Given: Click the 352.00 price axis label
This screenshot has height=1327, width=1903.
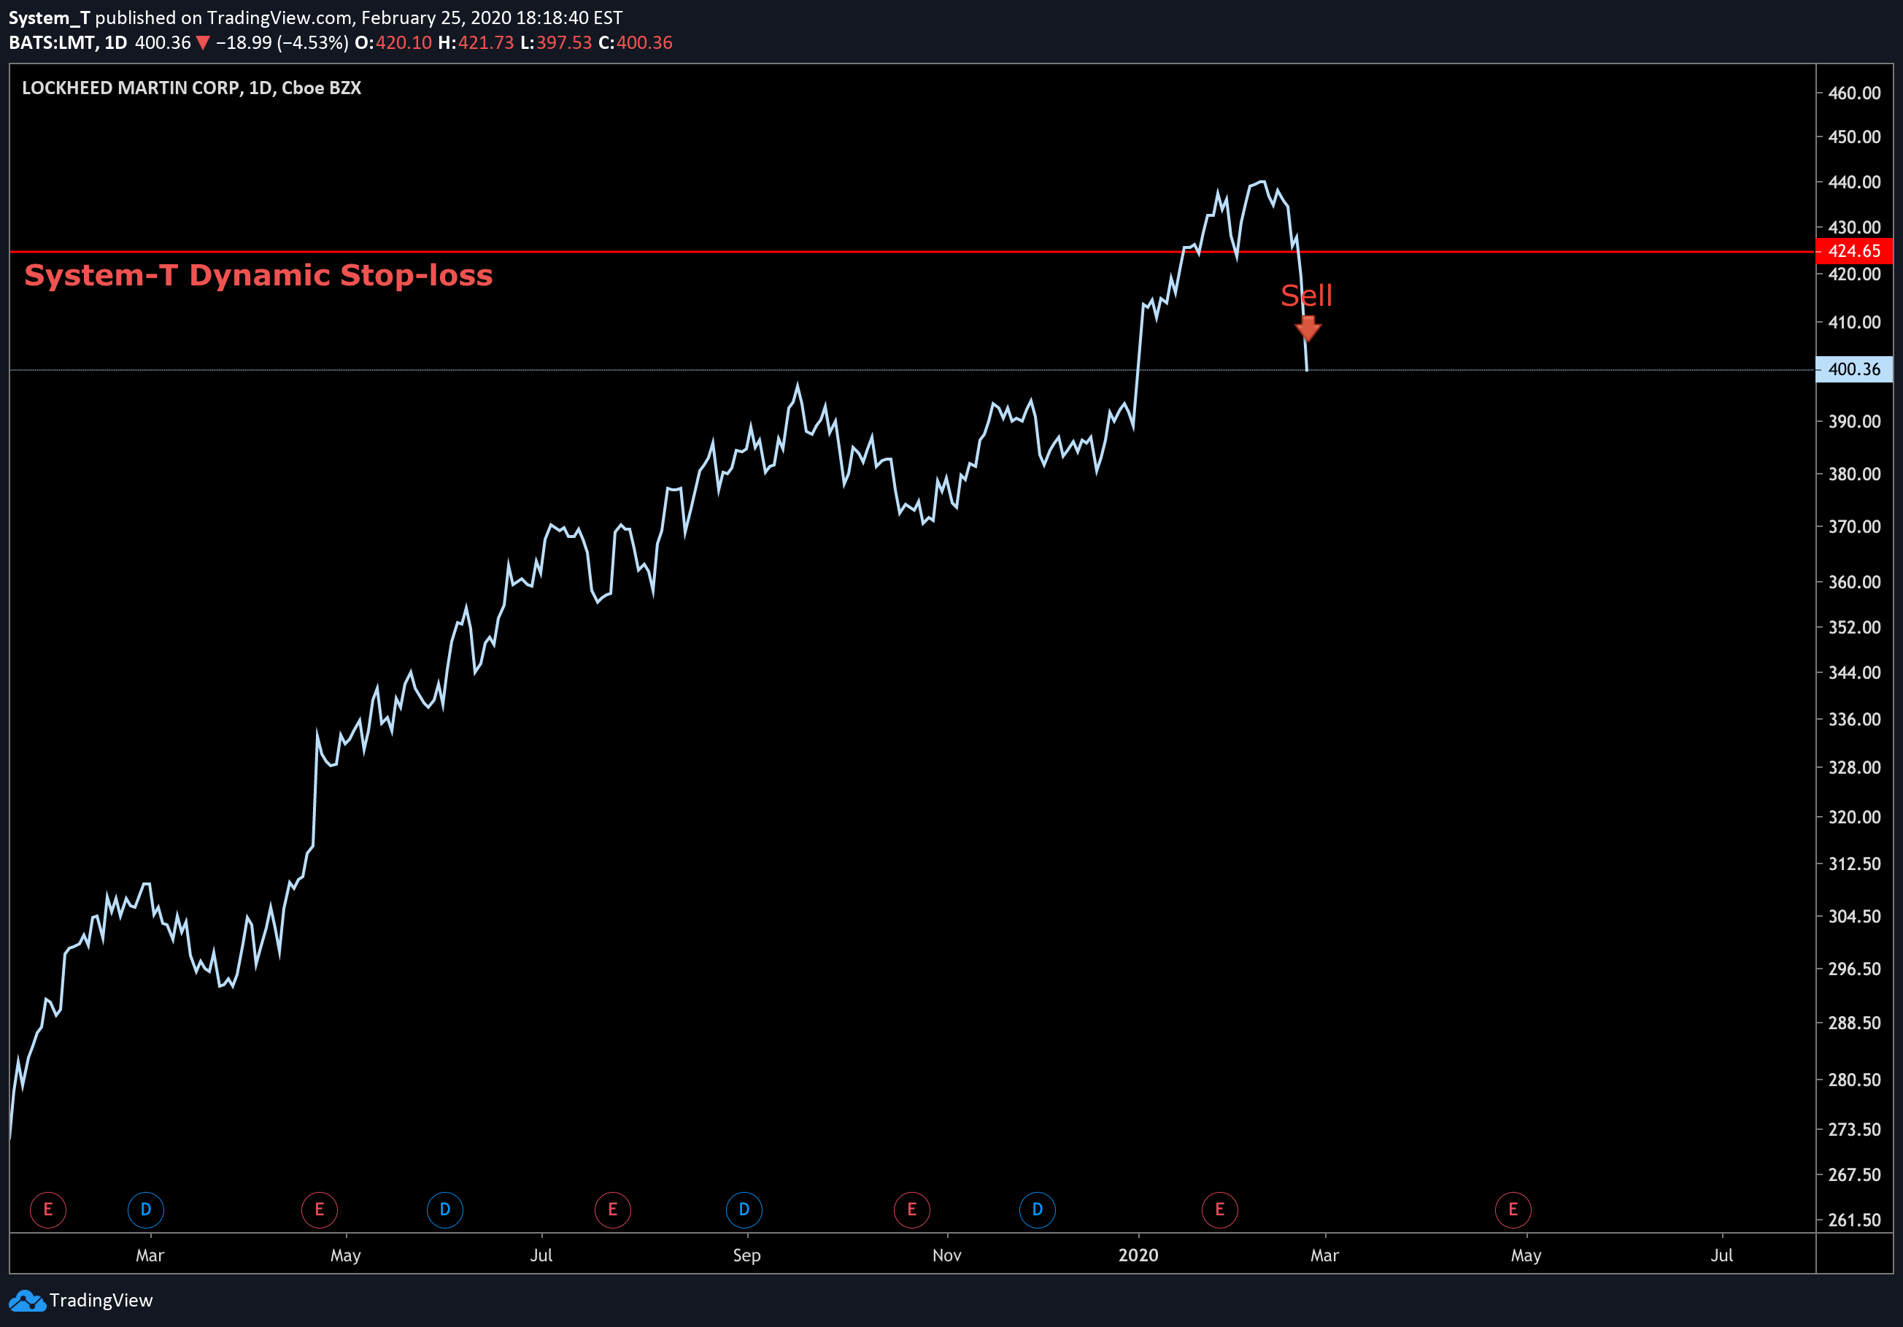Looking at the screenshot, I should pos(1854,628).
